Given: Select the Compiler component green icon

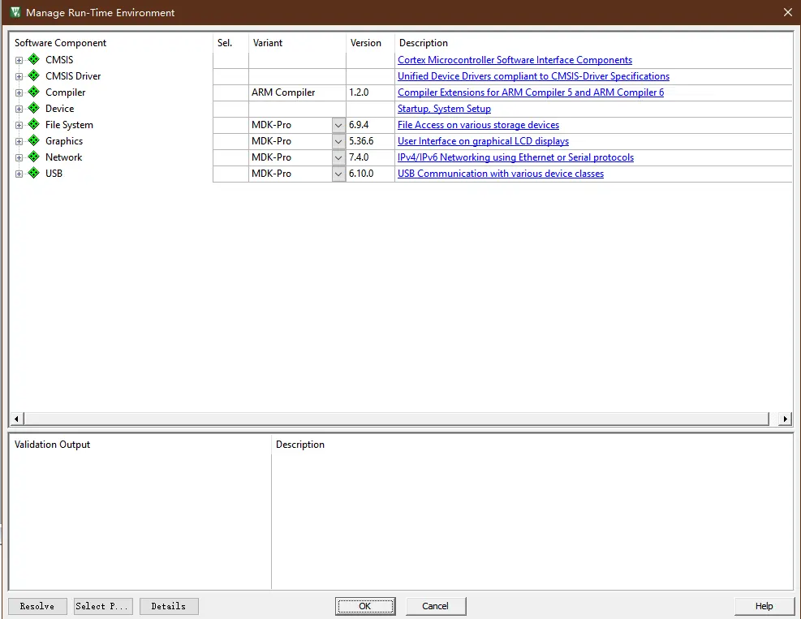Looking at the screenshot, I should click(x=33, y=92).
